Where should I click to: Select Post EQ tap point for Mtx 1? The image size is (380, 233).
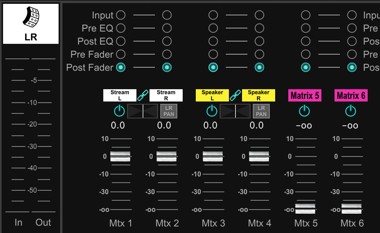[121, 41]
